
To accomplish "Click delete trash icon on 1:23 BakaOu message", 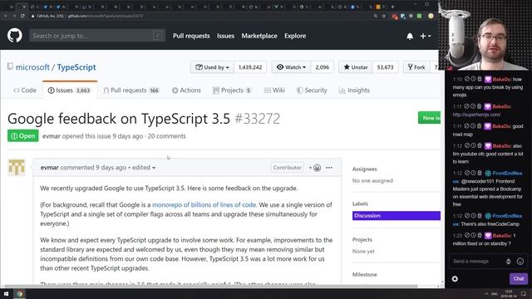I will [480, 235].
